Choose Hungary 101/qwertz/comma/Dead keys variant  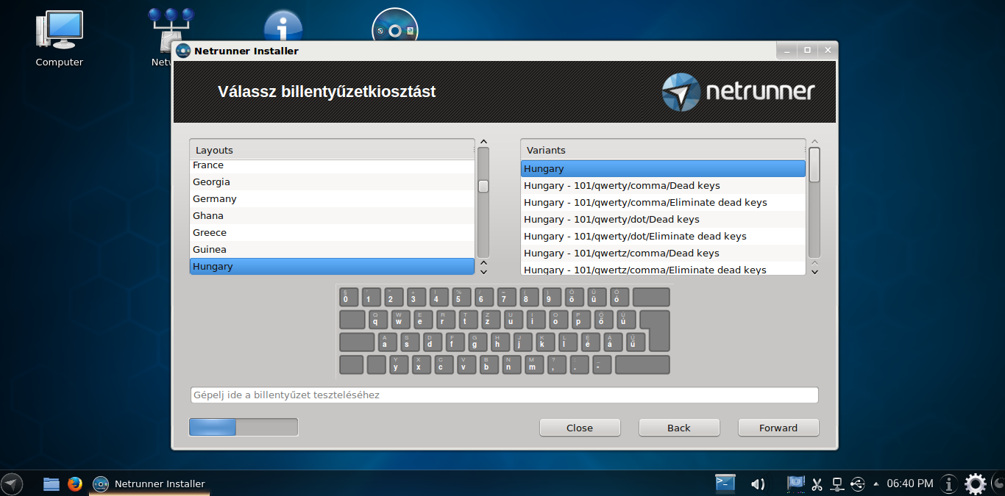coord(663,253)
